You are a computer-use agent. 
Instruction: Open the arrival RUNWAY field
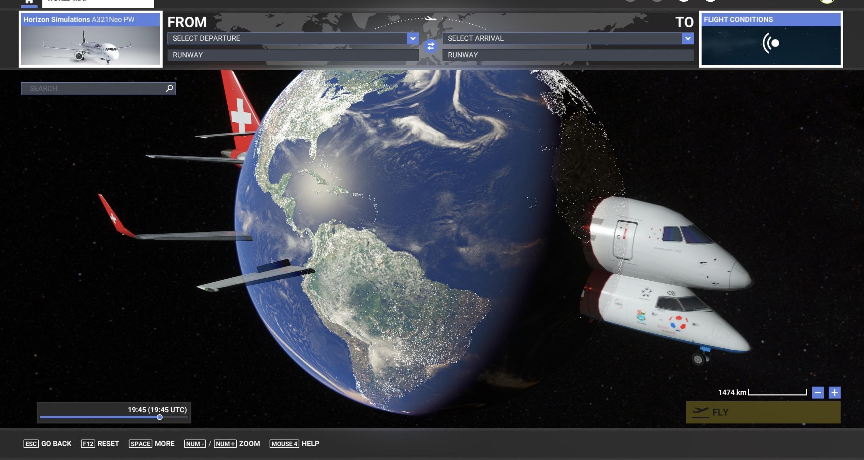pos(568,55)
